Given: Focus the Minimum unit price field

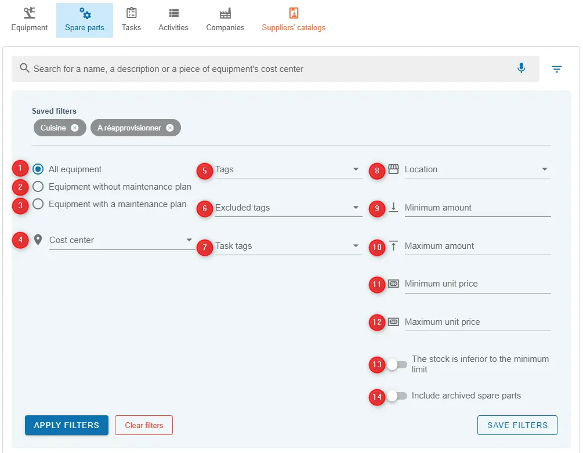Looking at the screenshot, I should (x=477, y=284).
